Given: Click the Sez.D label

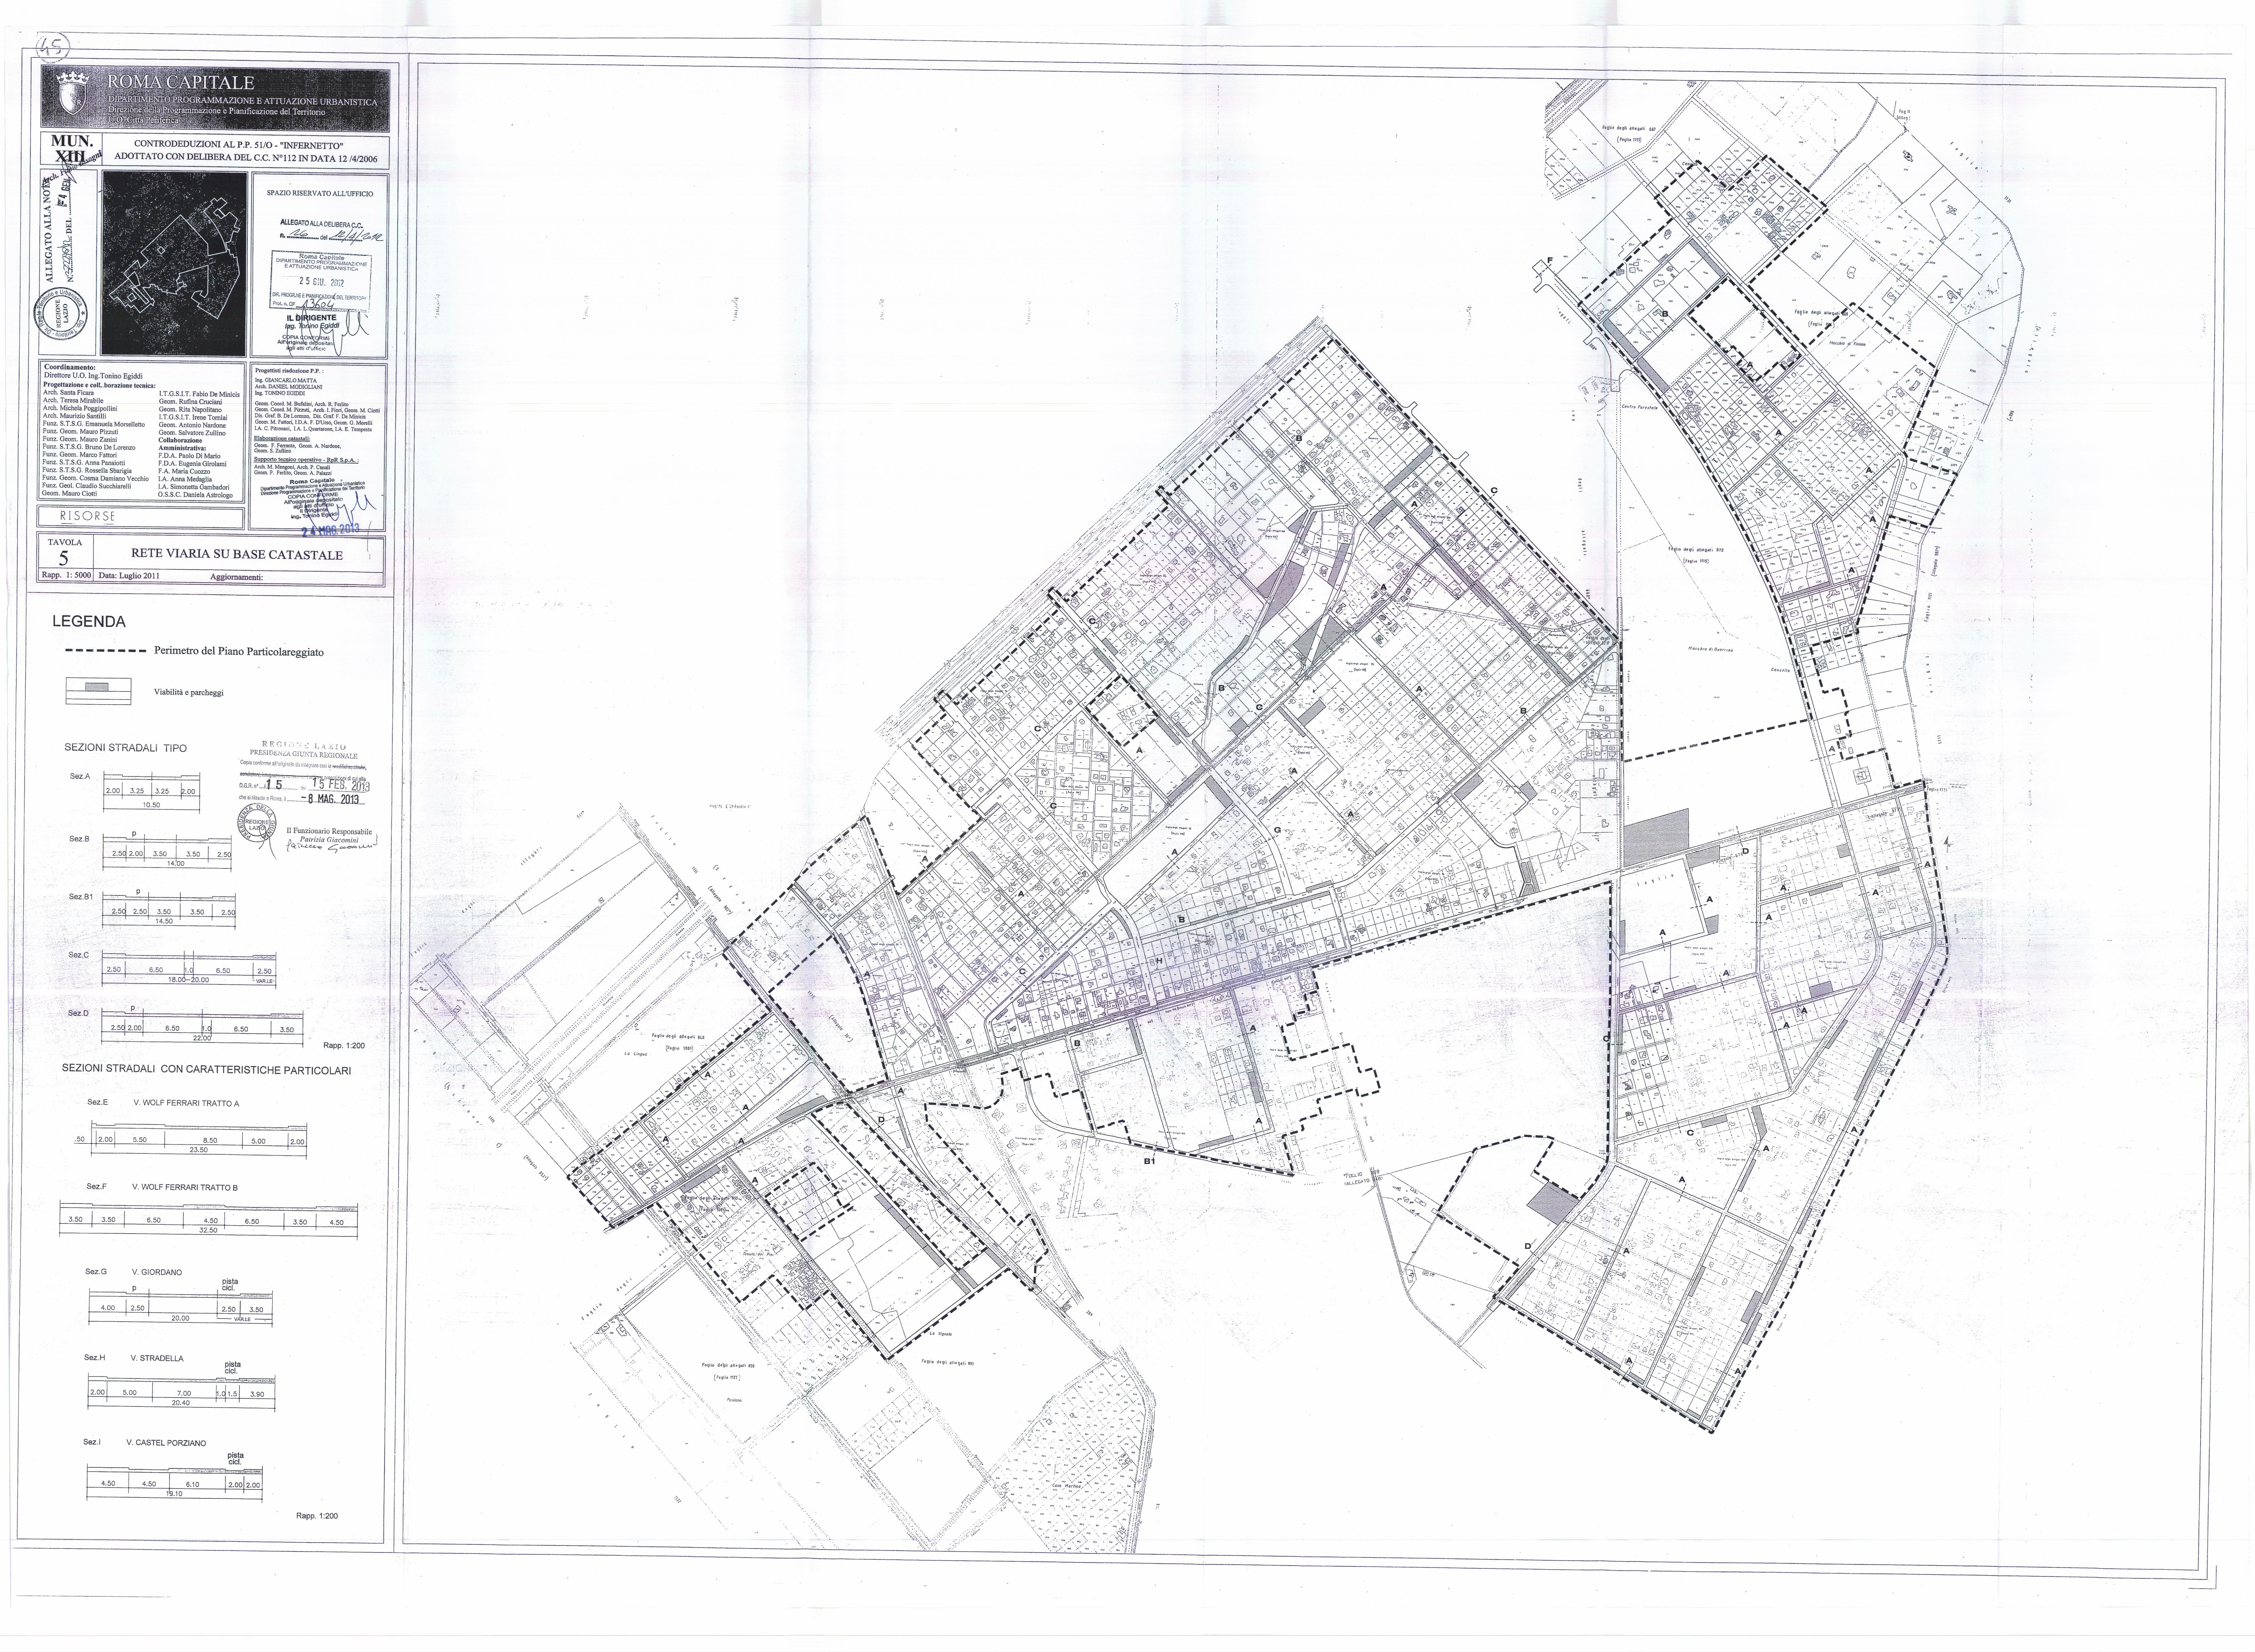Looking at the screenshot, I should pyautogui.click(x=79, y=1013).
